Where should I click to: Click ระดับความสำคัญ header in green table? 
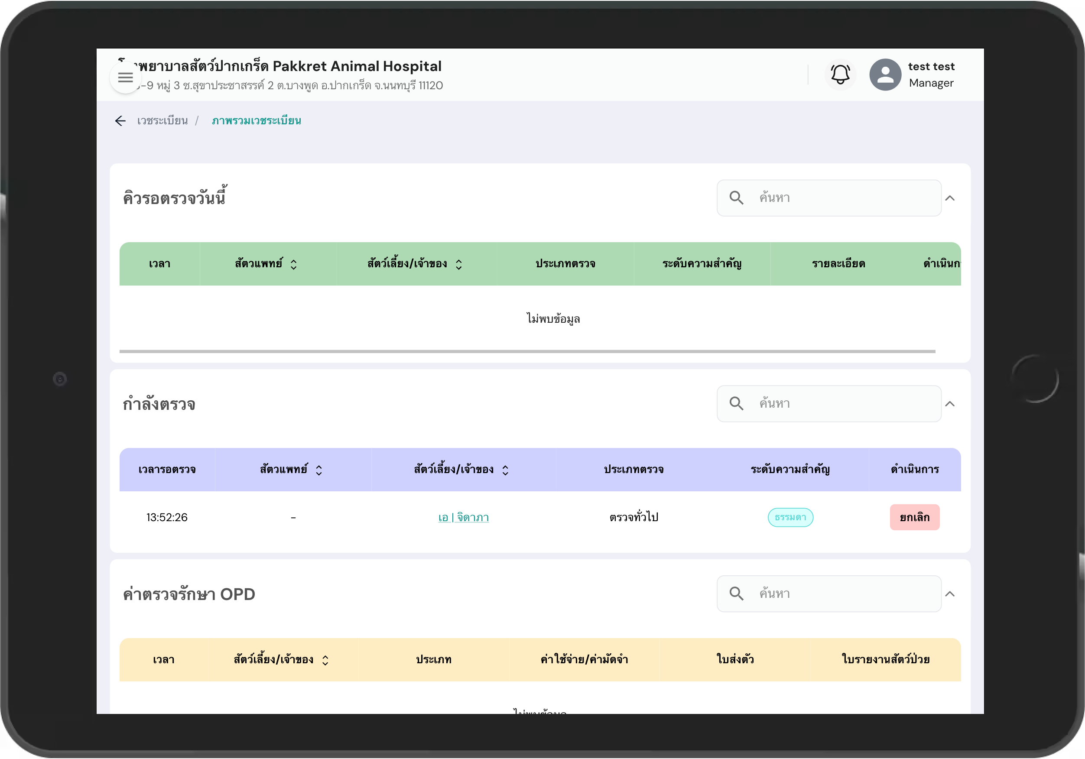(702, 264)
